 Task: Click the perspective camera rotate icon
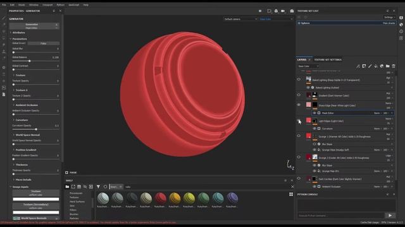[x=276, y=11]
